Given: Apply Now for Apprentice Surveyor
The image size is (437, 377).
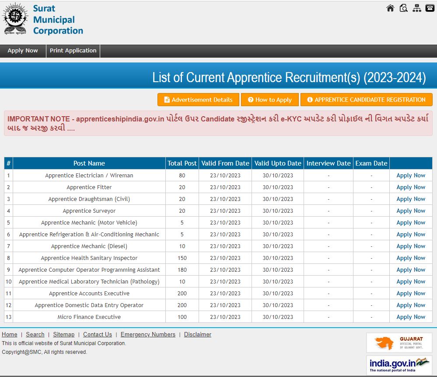Looking at the screenshot, I should [411, 211].
